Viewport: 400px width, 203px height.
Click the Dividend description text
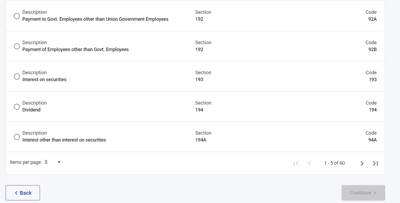31,110
